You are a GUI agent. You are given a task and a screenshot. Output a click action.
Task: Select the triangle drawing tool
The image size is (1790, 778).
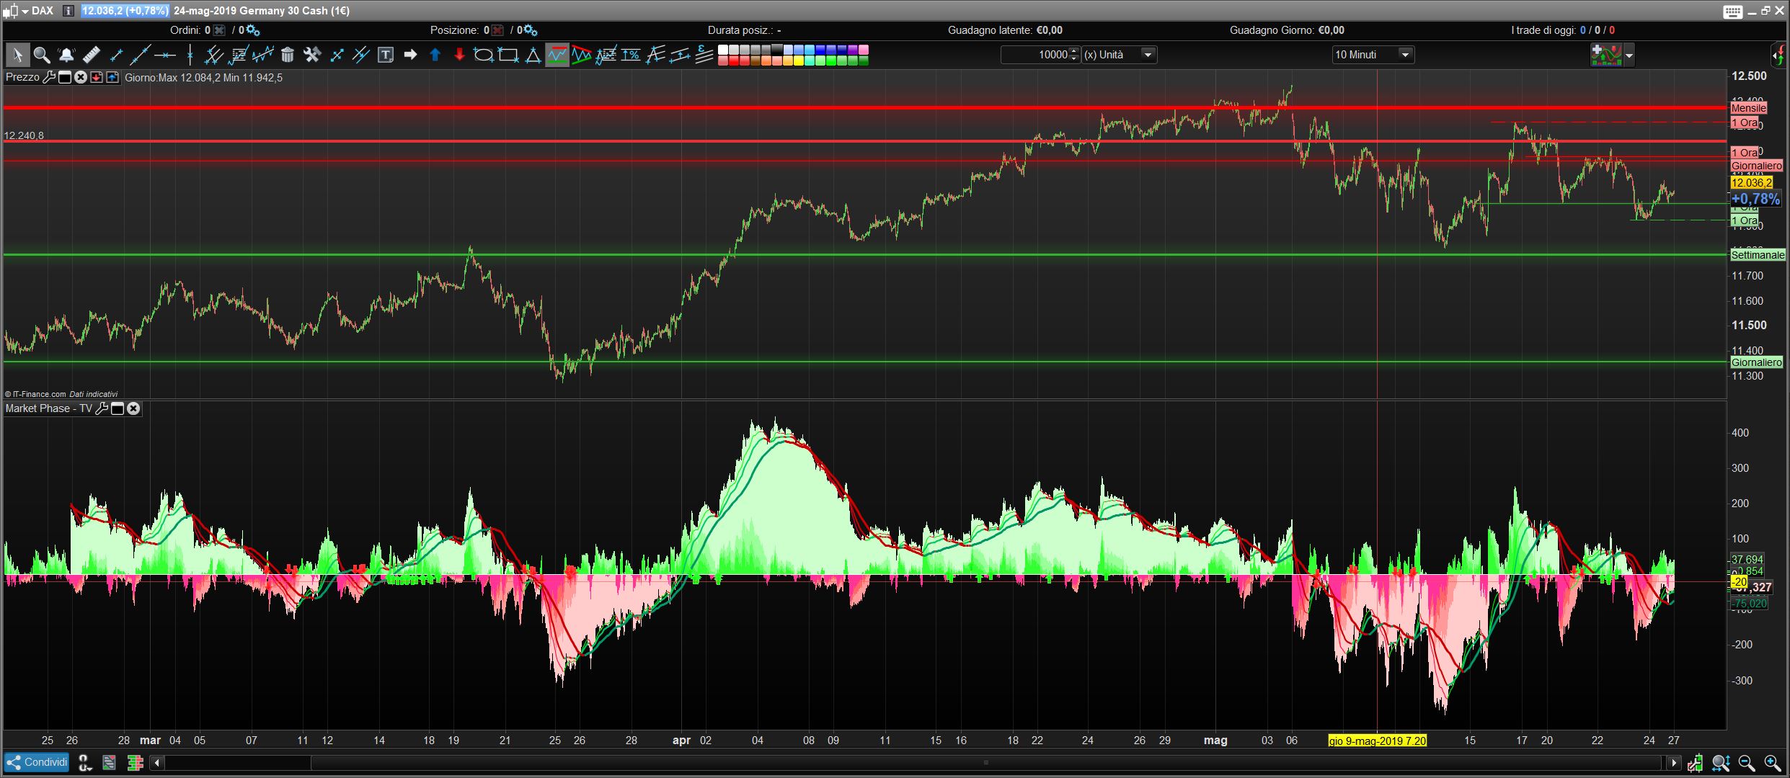click(533, 55)
